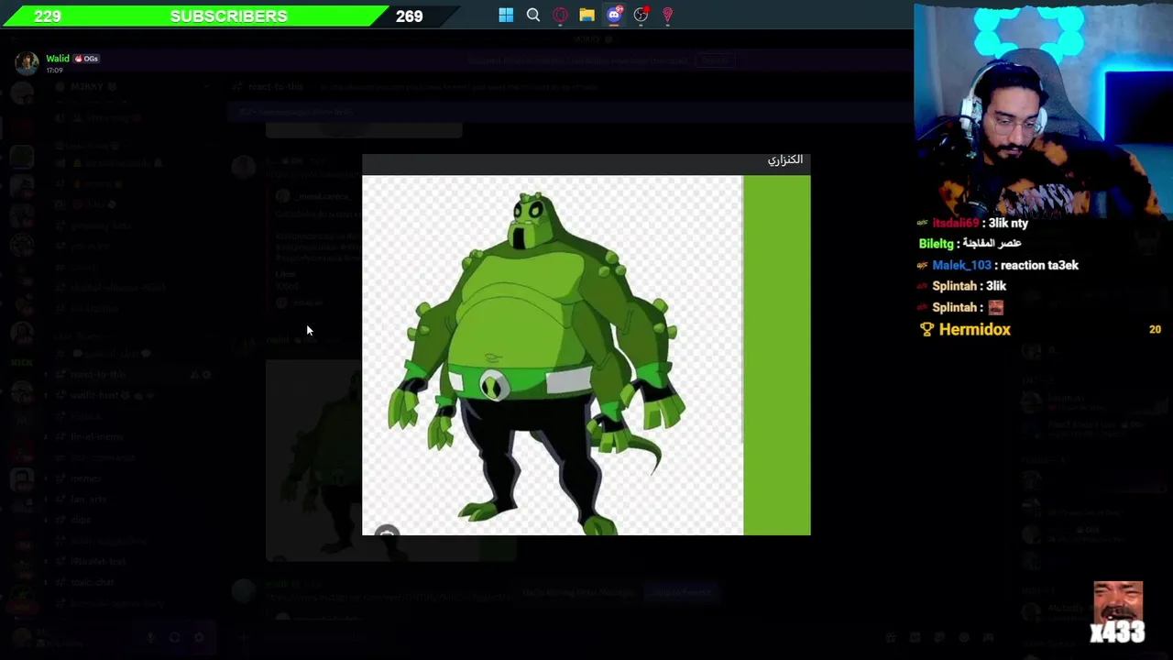The image size is (1173, 660).
Task: Toggle the Discord microphone mute button
Action: 151,637
